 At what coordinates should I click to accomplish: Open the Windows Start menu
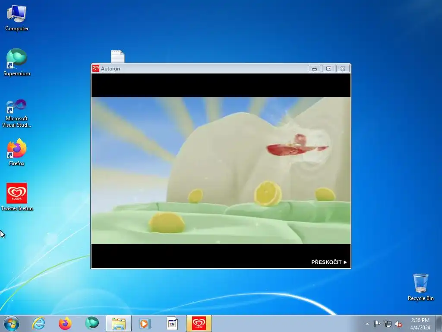[x=12, y=323]
